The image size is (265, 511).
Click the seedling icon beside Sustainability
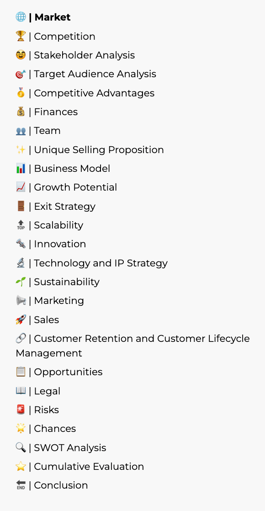click(x=21, y=282)
